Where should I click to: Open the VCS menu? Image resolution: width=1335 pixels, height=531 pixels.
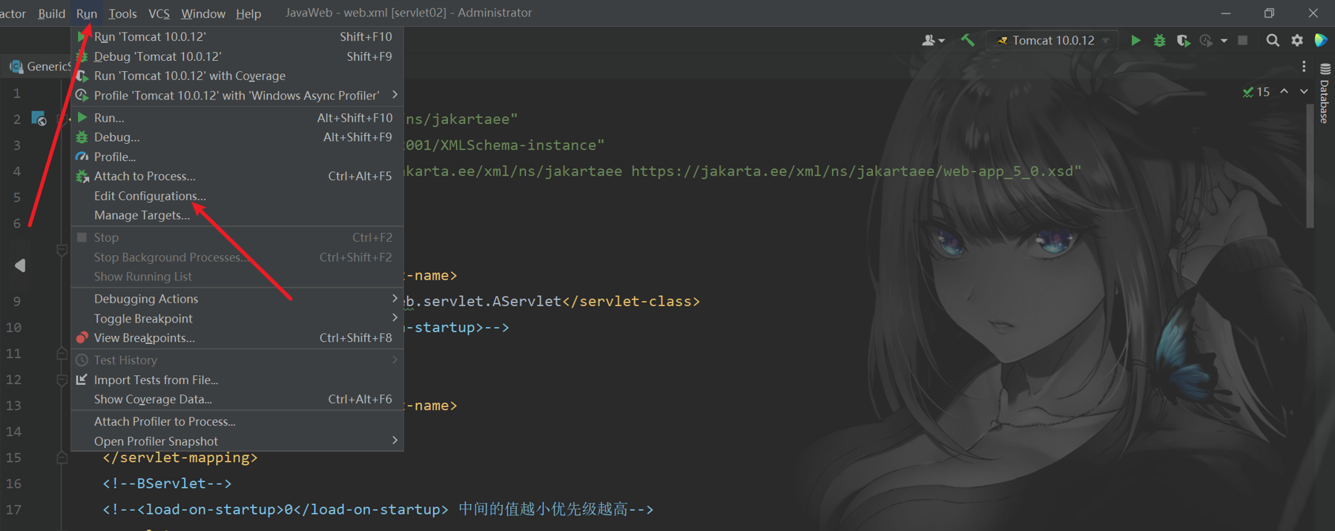click(x=159, y=13)
